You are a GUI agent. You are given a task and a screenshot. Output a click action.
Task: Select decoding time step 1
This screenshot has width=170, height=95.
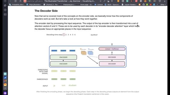tap(64, 35)
